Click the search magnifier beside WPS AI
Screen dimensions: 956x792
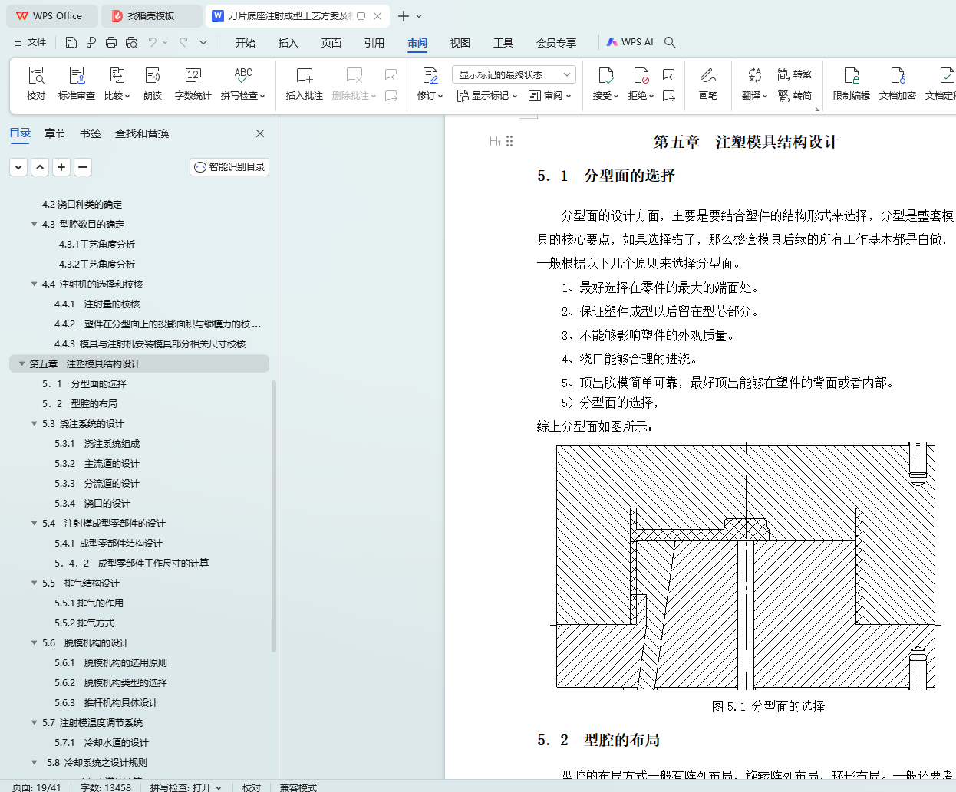(x=670, y=42)
